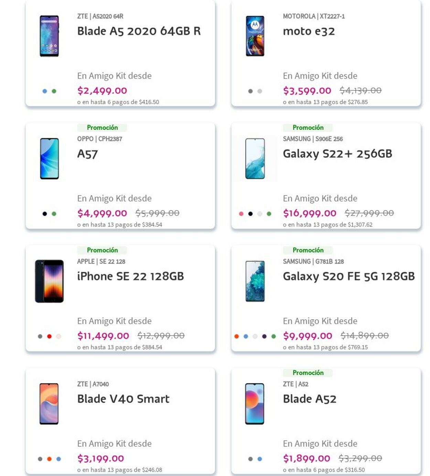
Task: Click the moto e32 phone image
Action: click(255, 36)
